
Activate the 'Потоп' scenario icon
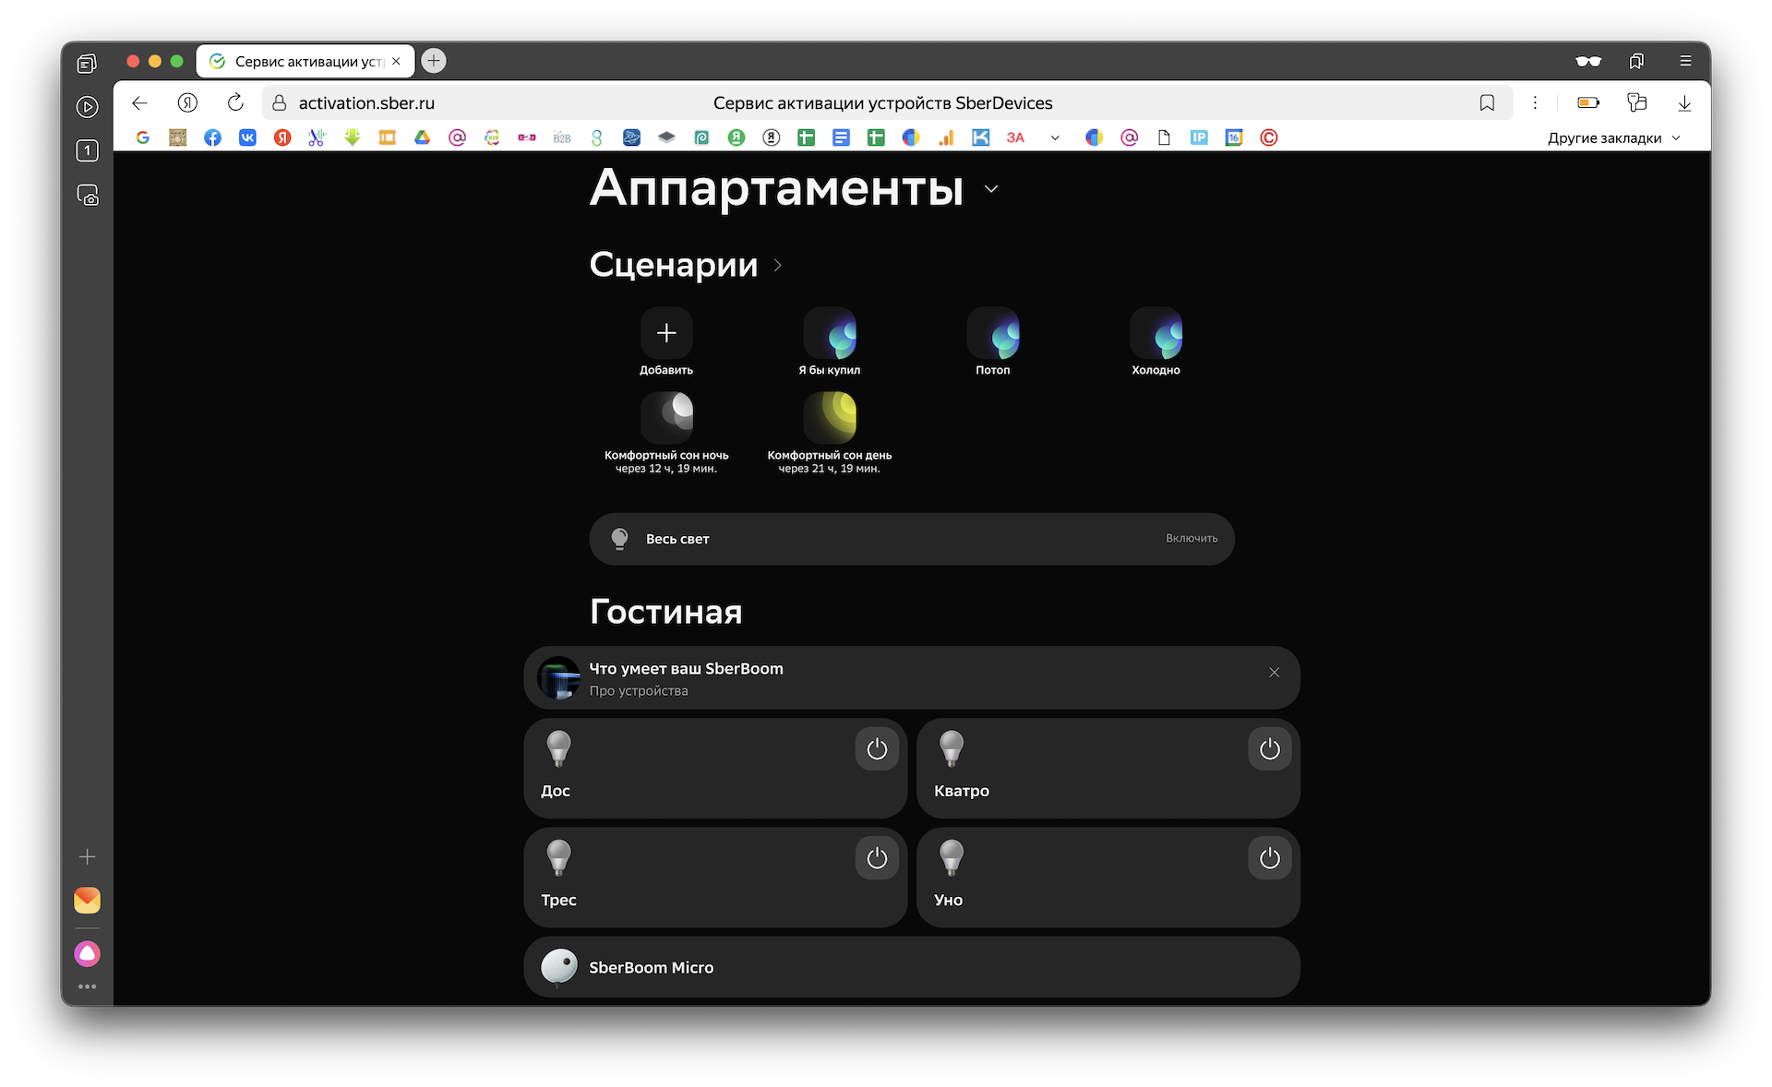click(x=993, y=333)
